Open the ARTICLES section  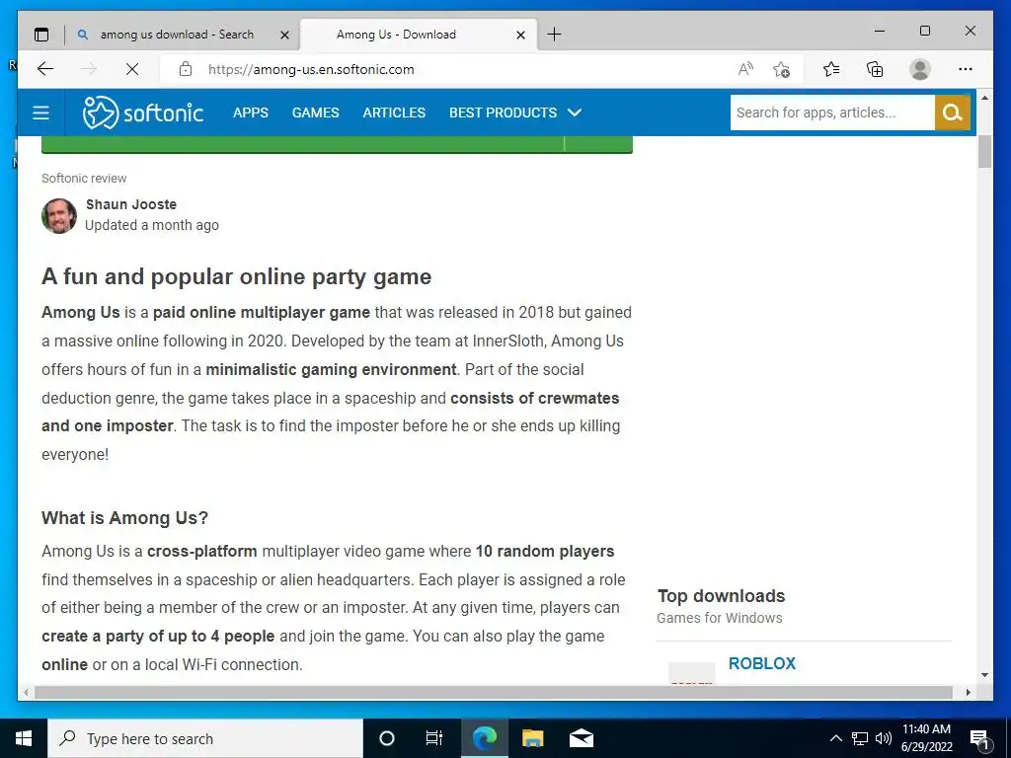tap(394, 113)
